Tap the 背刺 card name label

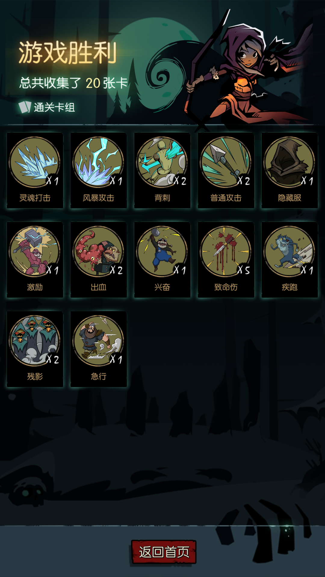(x=162, y=198)
